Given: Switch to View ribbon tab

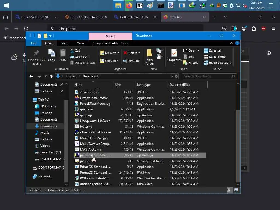Looking at the screenshot, I should pos(81,43).
